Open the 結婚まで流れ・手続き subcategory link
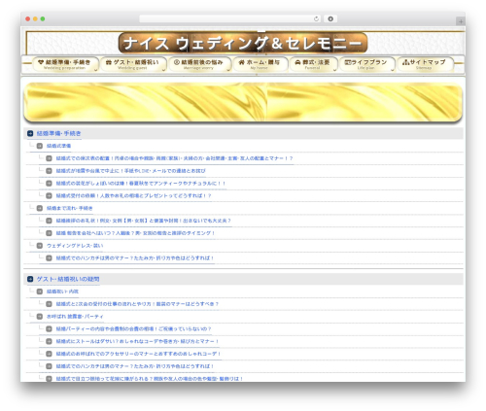Image resolution: width=486 pixels, height=411 pixels. point(70,208)
